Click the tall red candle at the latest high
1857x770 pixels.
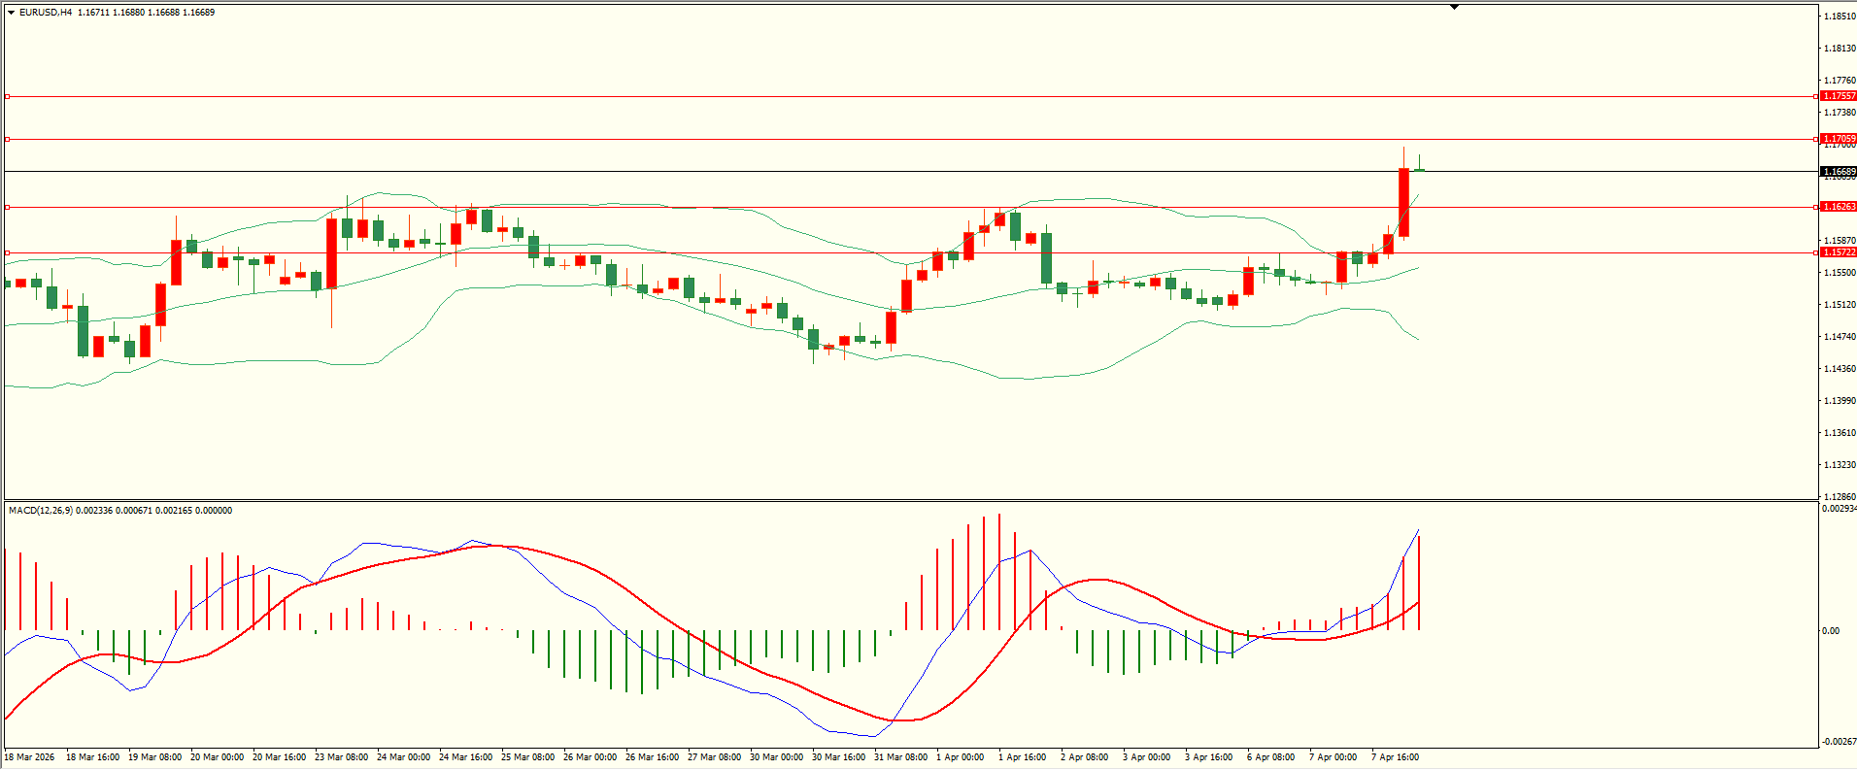[1403, 202]
